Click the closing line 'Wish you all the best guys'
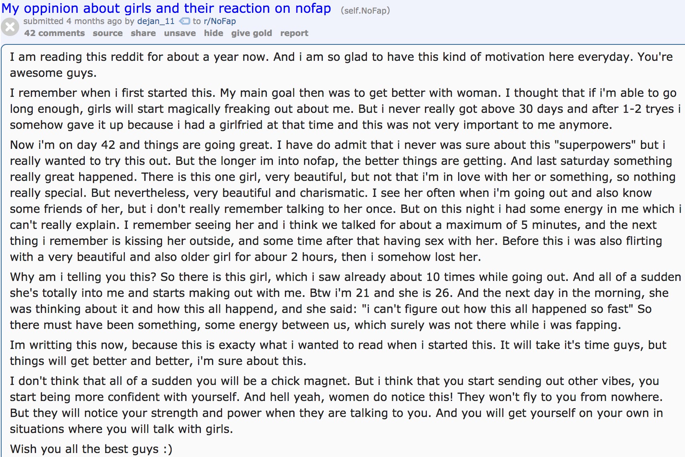This screenshot has width=685, height=457. point(91,449)
